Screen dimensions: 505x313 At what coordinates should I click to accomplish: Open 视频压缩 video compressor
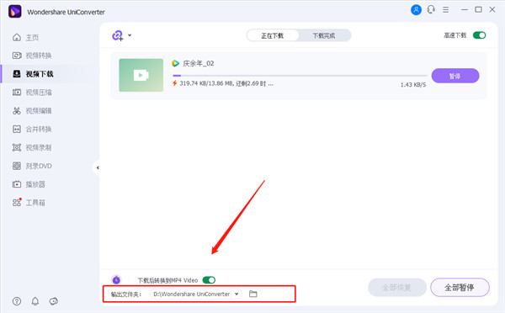click(x=32, y=93)
